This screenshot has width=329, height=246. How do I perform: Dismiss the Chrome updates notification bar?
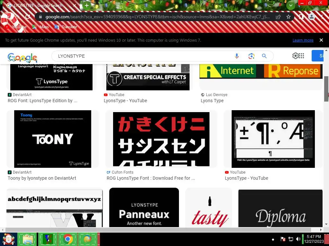tap(321, 40)
